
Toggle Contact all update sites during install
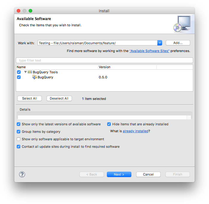[x=19, y=147]
